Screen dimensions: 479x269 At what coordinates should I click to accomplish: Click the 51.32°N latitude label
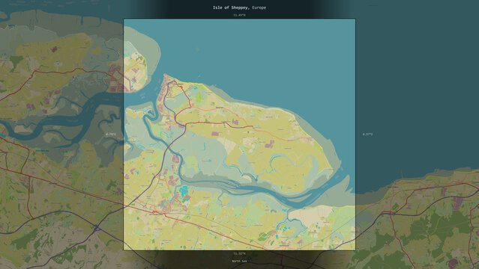239,253
